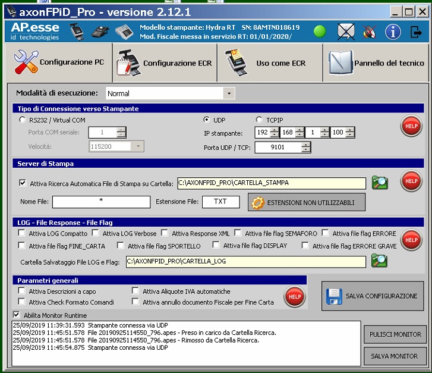Enable Attiva file flag SPORTELLO checkbox
This screenshot has height=373, width=432.
tap(121, 246)
